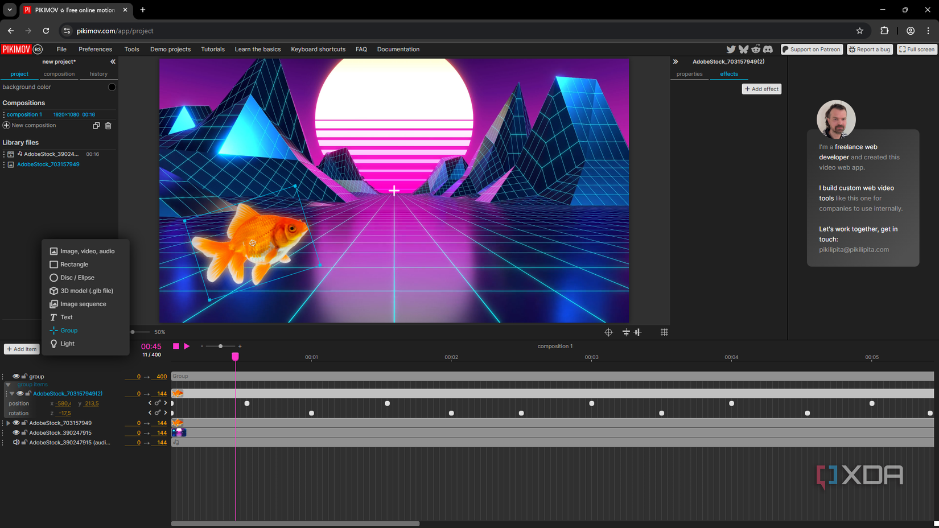Viewport: 939px width, 528px height.
Task: Click the Add effect button
Action: point(761,89)
